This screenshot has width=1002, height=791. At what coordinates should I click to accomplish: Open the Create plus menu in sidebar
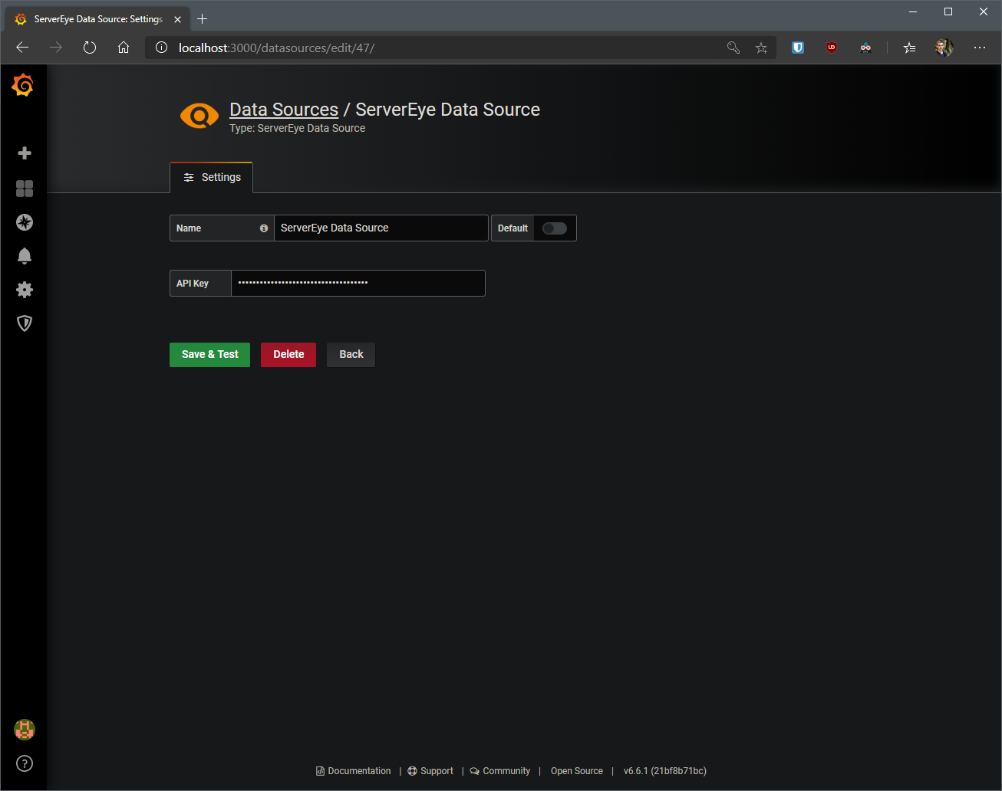point(25,153)
